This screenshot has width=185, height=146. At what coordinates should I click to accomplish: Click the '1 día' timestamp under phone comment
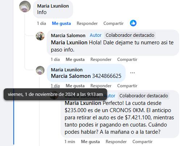click(x=55, y=86)
